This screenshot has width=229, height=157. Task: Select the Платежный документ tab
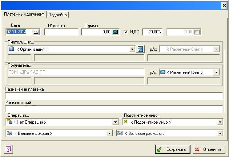24,14
